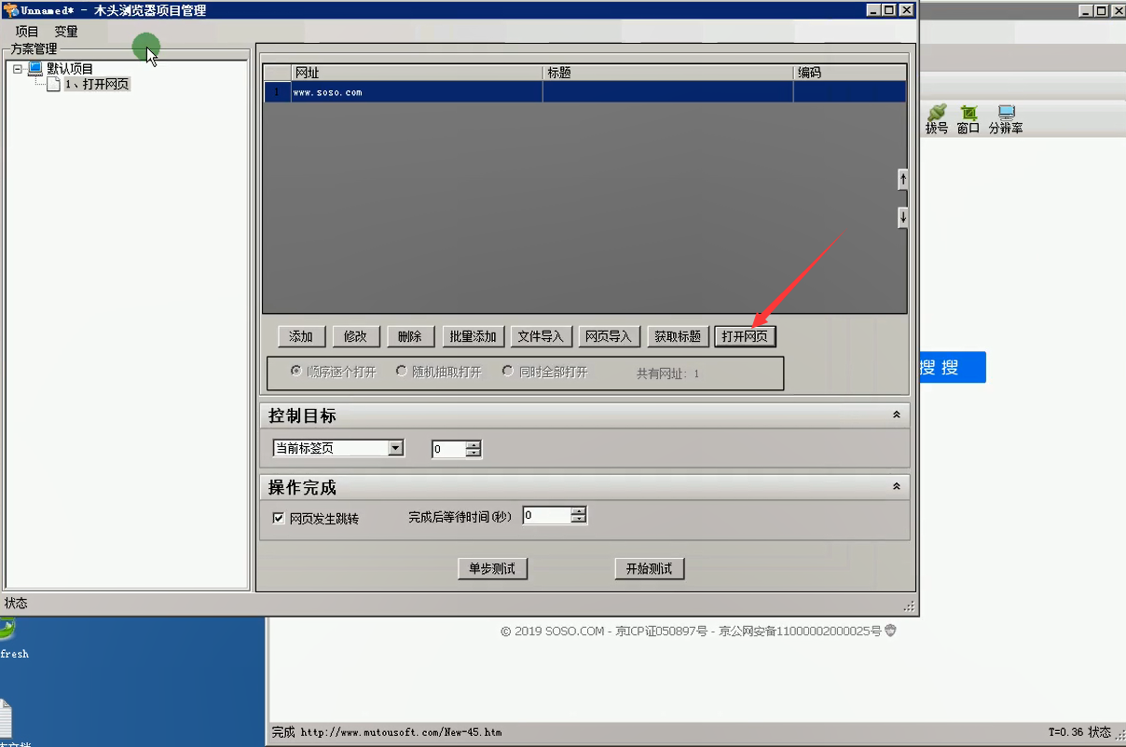Click the 文件导入 button
This screenshot has height=747, width=1126.
541,336
